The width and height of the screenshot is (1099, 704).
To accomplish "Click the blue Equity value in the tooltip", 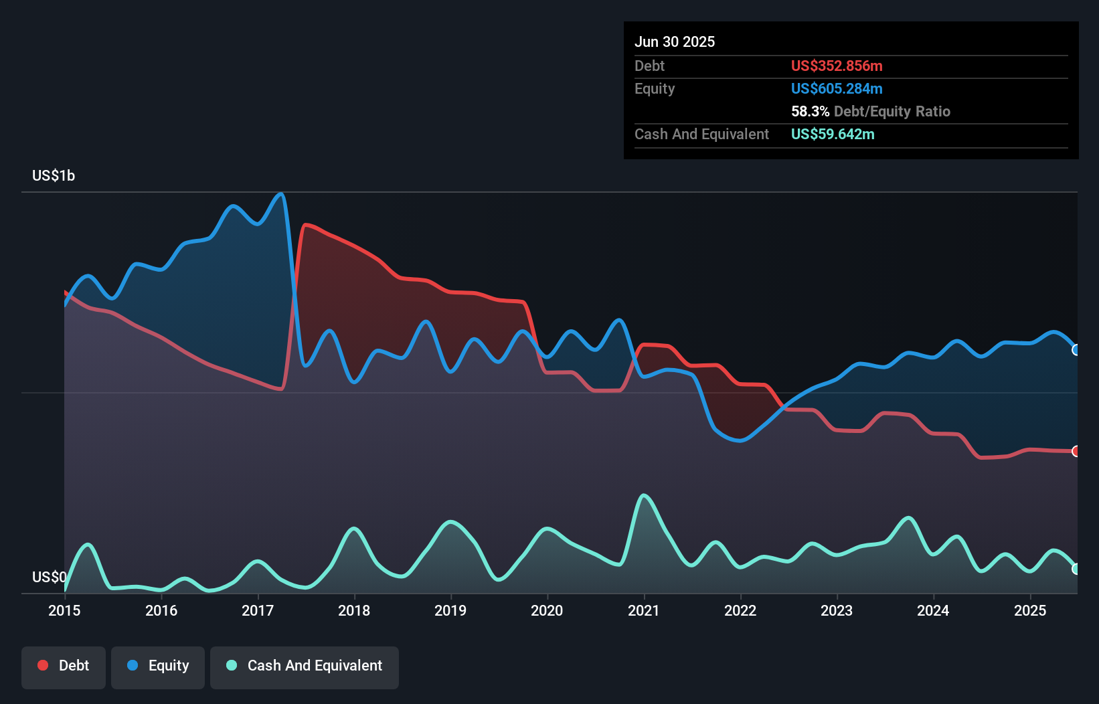I will pyautogui.click(x=837, y=88).
